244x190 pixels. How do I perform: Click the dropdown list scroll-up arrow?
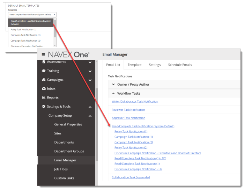pos(55,19)
